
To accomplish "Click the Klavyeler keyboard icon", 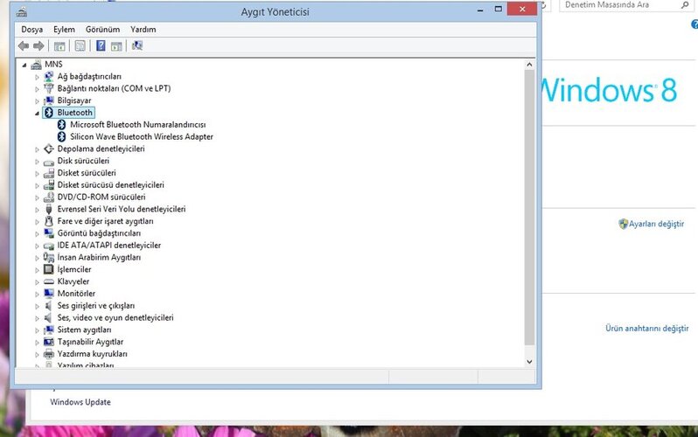I will point(49,281).
